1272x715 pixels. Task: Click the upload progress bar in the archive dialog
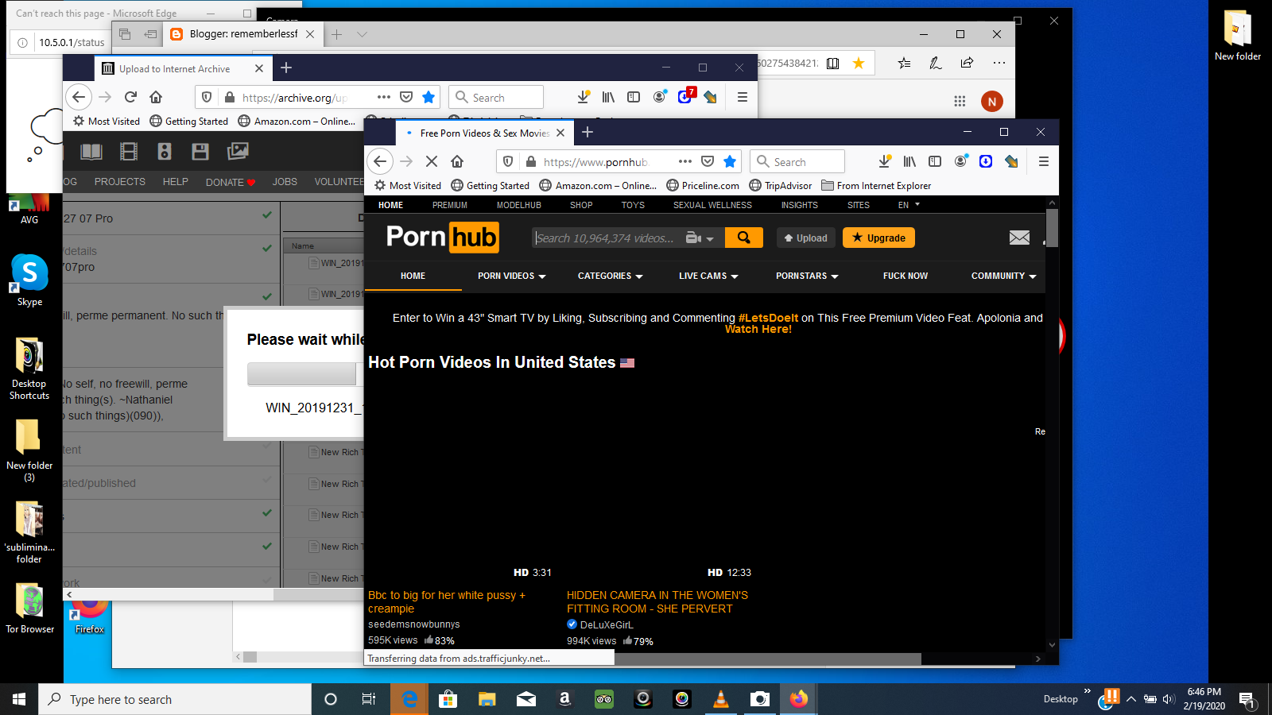click(x=305, y=374)
